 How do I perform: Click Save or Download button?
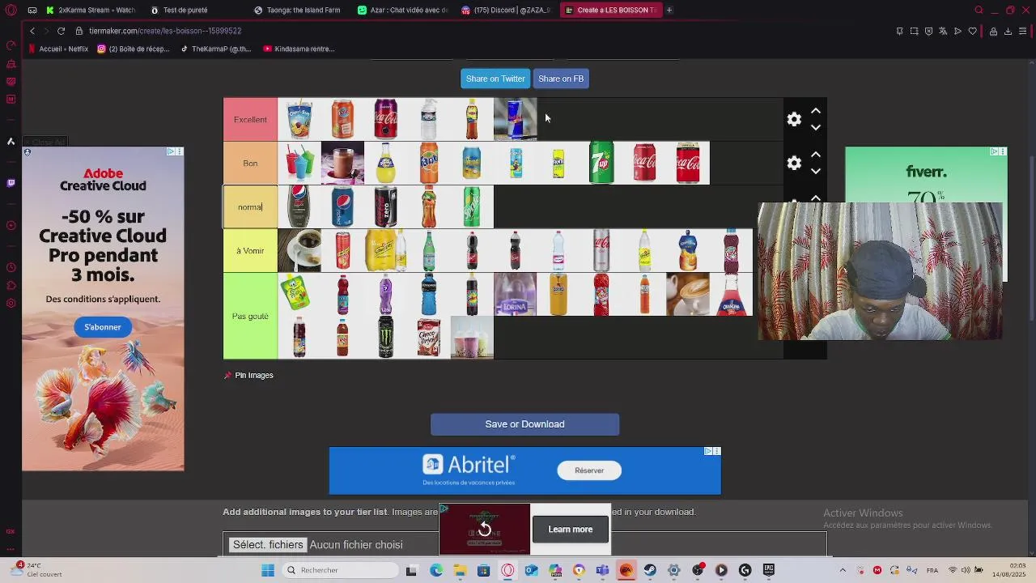[x=524, y=424]
